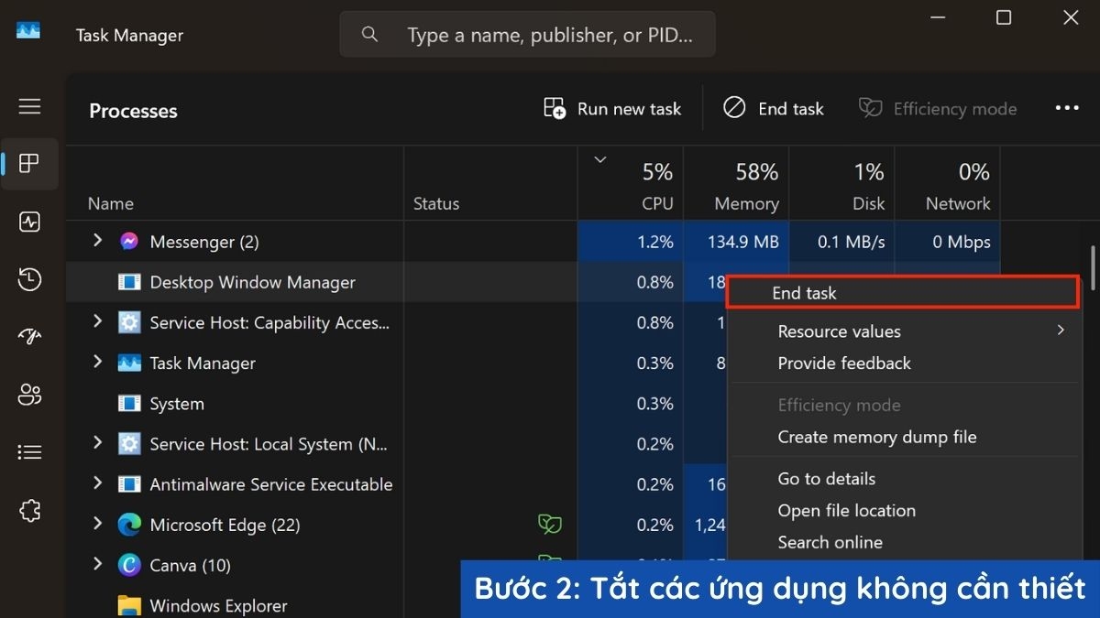Open the Services sidebar icon
1100x618 pixels.
point(29,510)
